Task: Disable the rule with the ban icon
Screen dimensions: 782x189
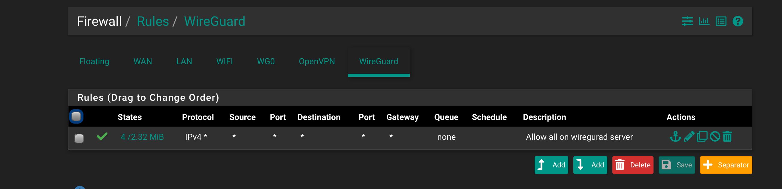Action: [x=715, y=136]
